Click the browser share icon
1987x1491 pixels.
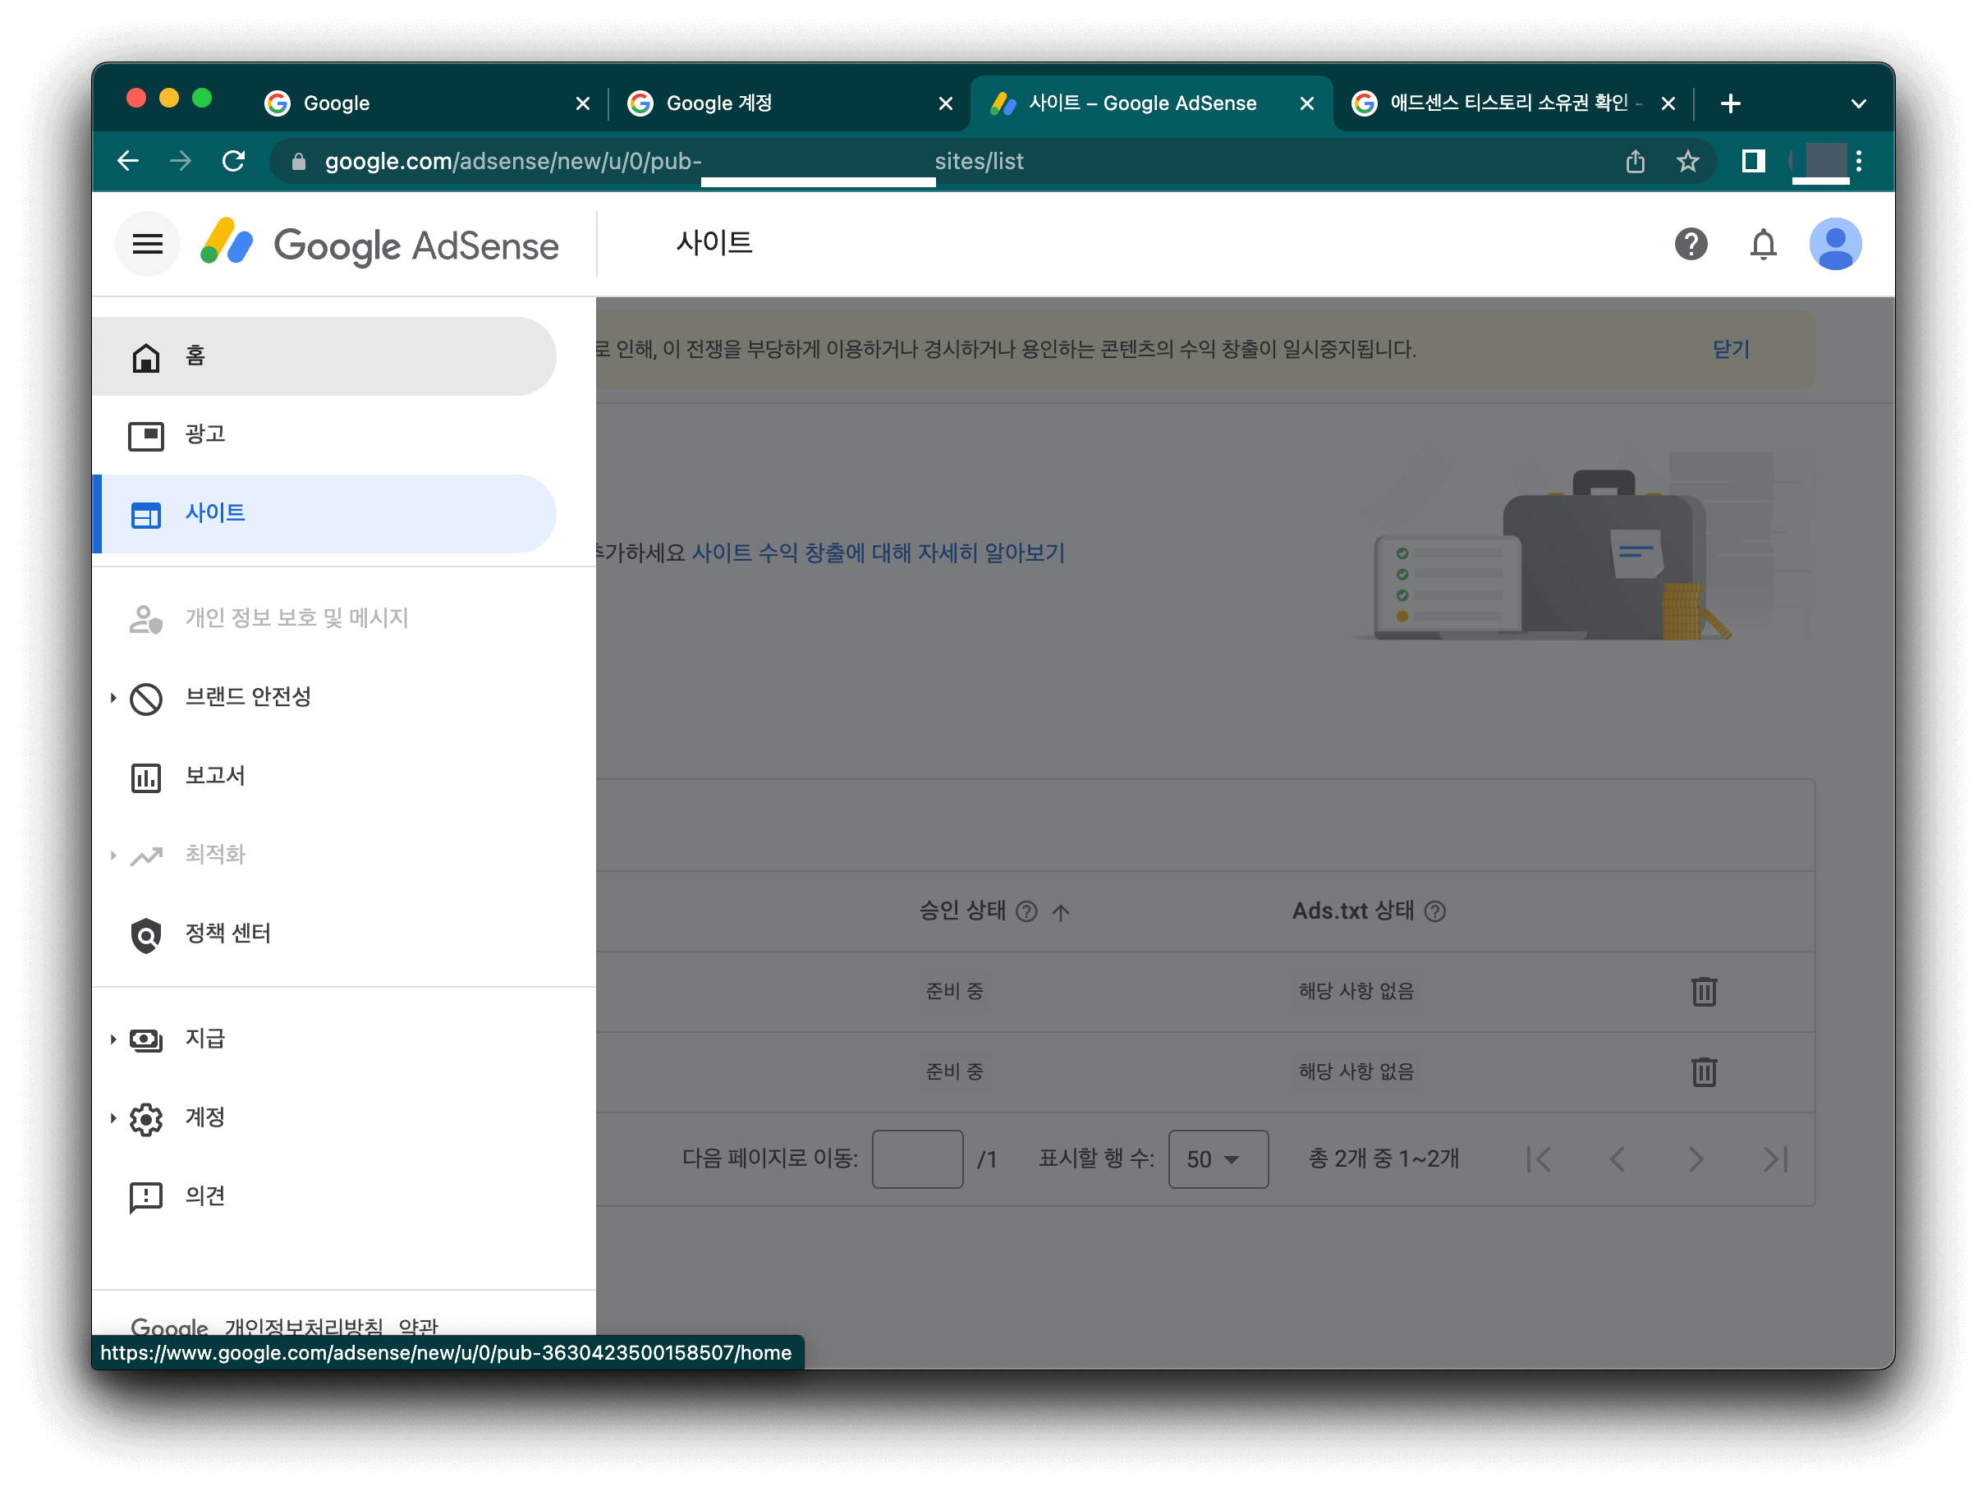pyautogui.click(x=1635, y=162)
